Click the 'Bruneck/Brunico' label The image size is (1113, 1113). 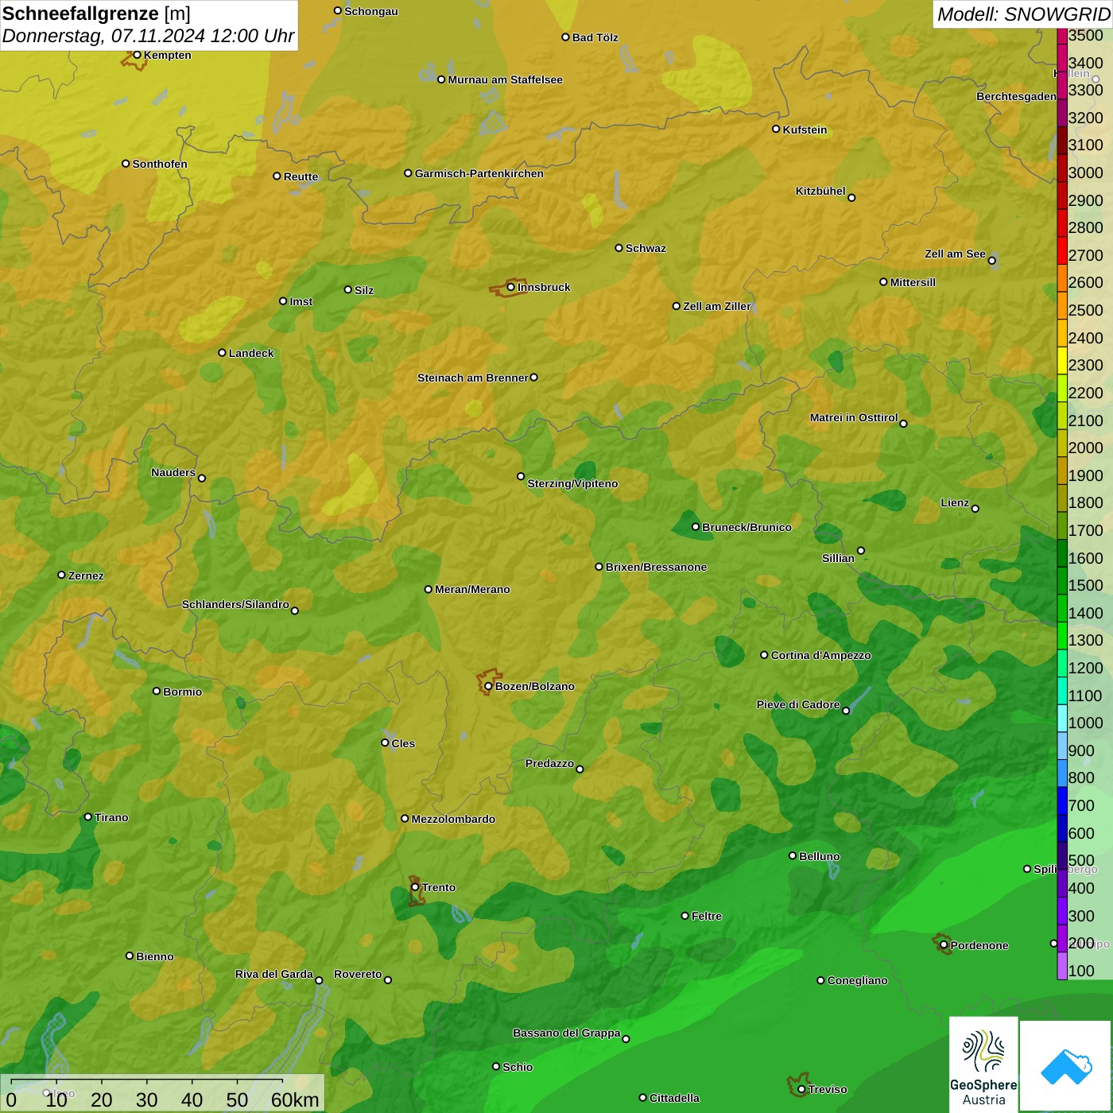tap(747, 527)
